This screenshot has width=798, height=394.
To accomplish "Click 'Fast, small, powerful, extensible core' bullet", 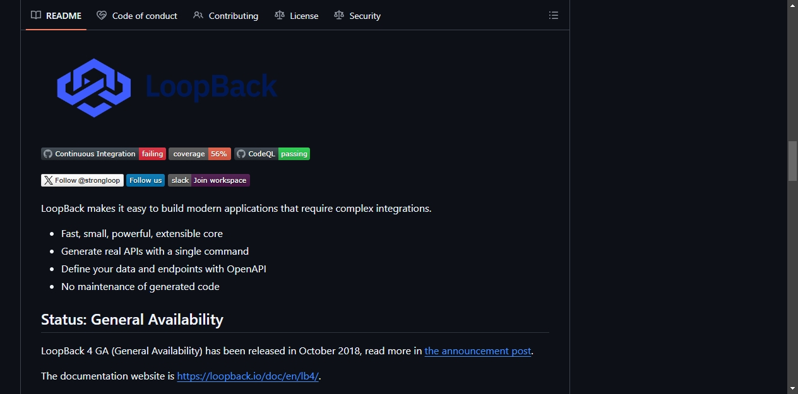I will tap(142, 234).
